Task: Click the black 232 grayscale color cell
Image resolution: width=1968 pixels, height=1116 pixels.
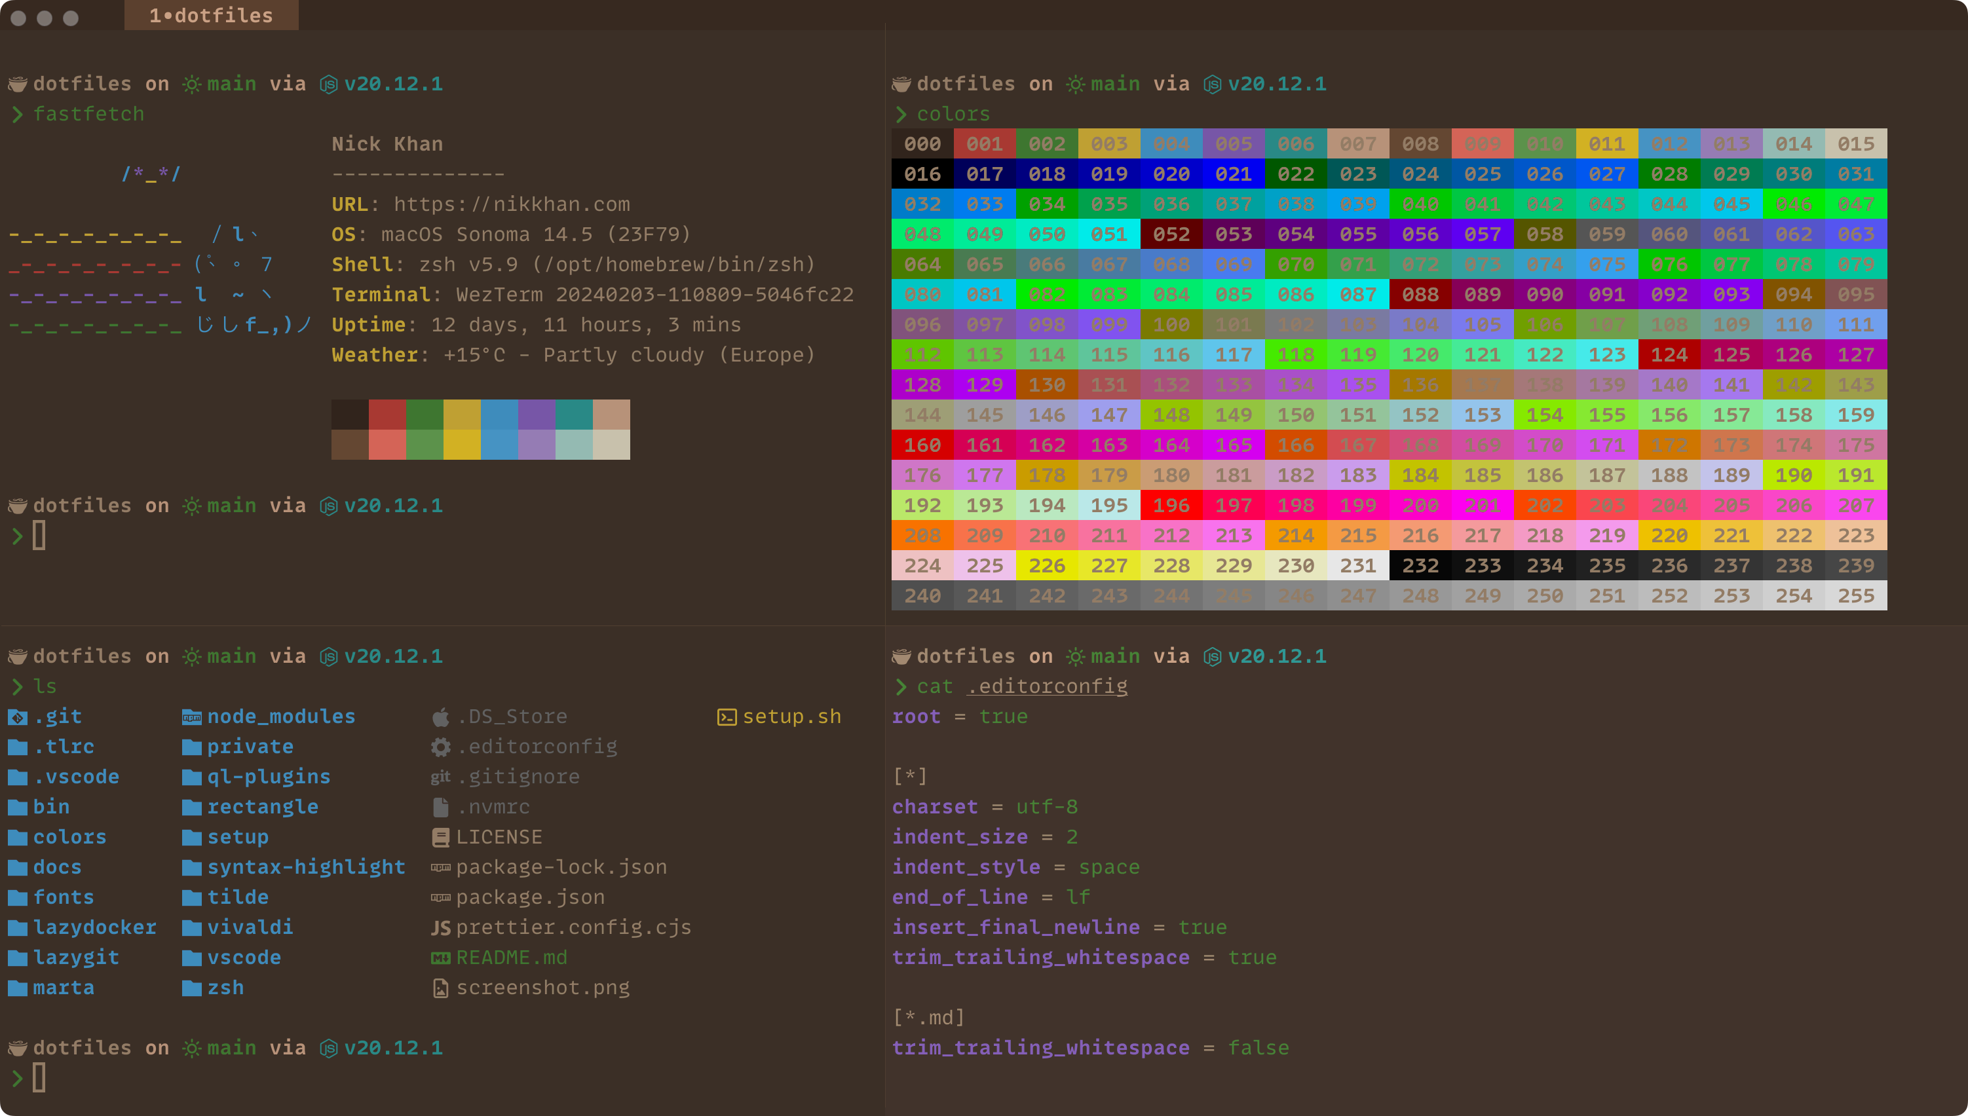Action: (1420, 566)
